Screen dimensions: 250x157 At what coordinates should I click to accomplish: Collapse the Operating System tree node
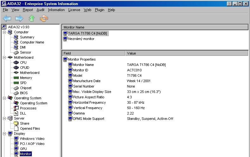4,98
